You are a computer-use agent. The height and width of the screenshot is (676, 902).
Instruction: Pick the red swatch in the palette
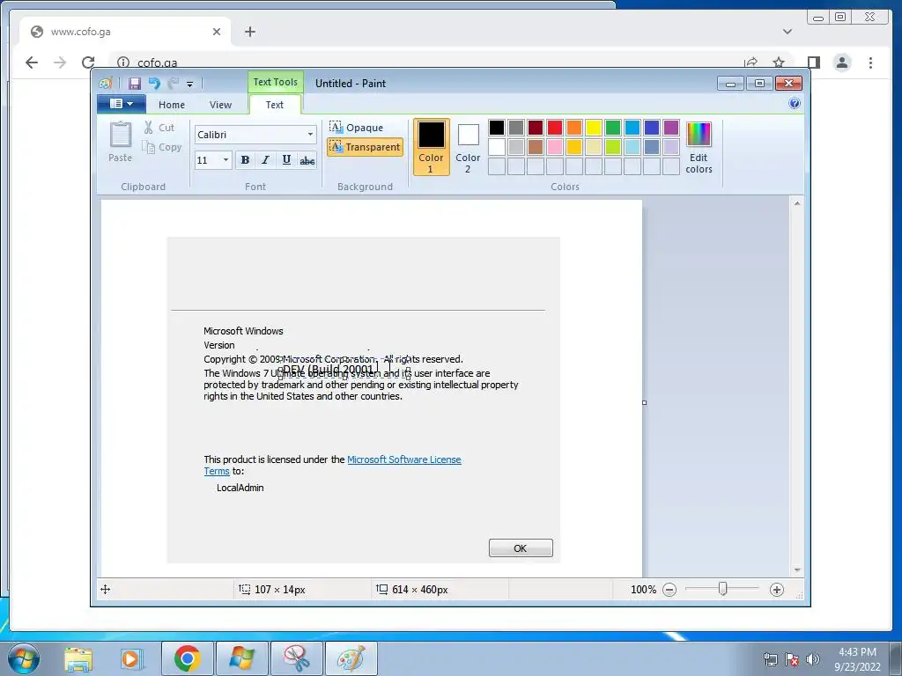(555, 128)
